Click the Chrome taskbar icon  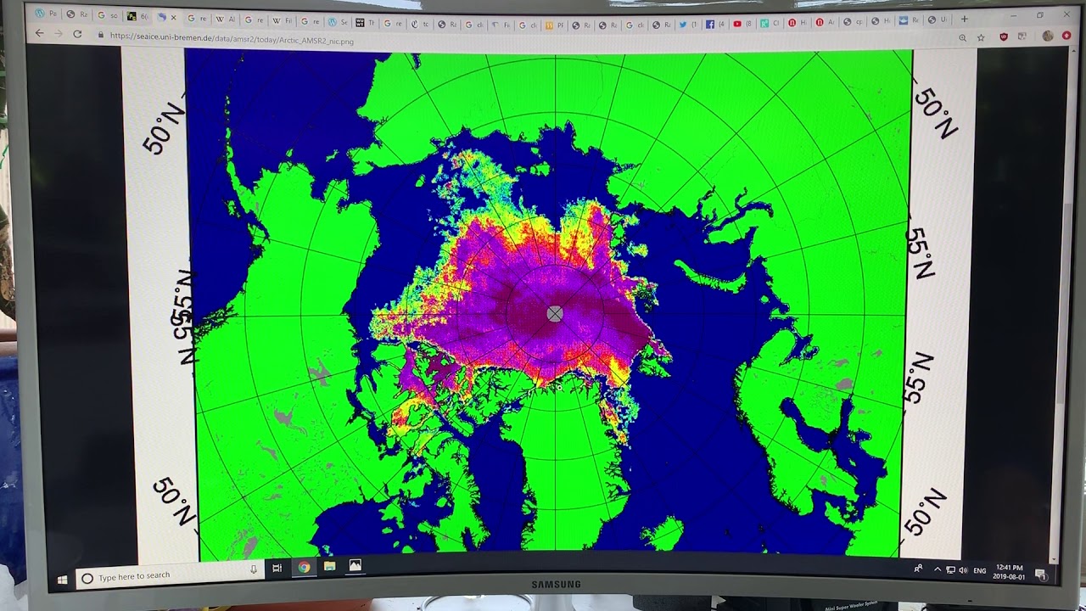pyautogui.click(x=304, y=567)
